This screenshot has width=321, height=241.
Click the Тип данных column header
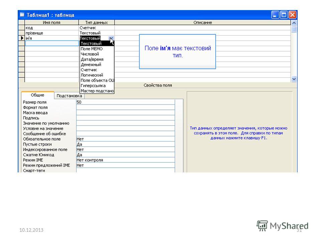[96, 22]
